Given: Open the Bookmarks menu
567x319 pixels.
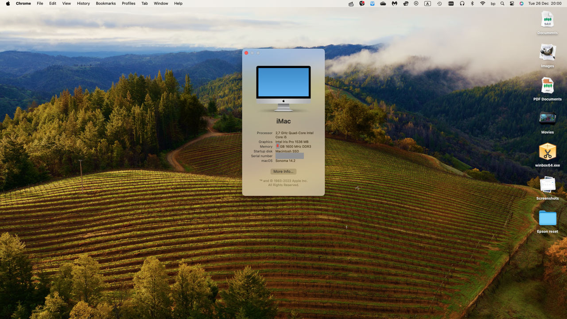Looking at the screenshot, I should tap(106, 3).
